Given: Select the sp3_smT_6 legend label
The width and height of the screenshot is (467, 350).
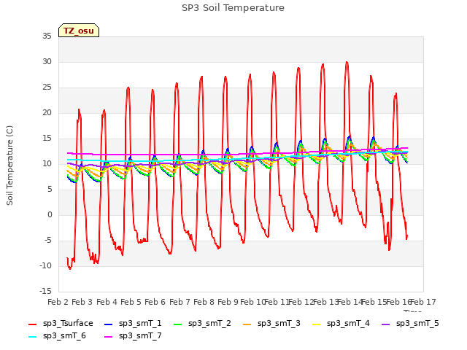Looking at the screenshot, I should [x=64, y=335].
